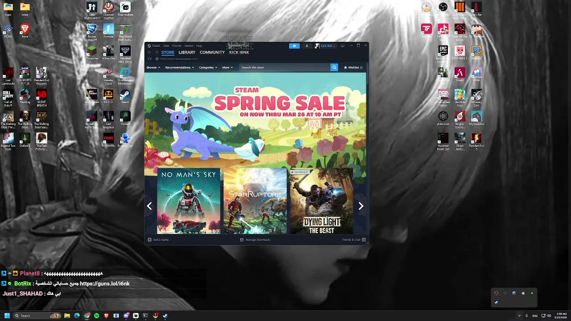Switch to the COMMUNITY tab
This screenshot has width=571, height=321.
click(212, 52)
